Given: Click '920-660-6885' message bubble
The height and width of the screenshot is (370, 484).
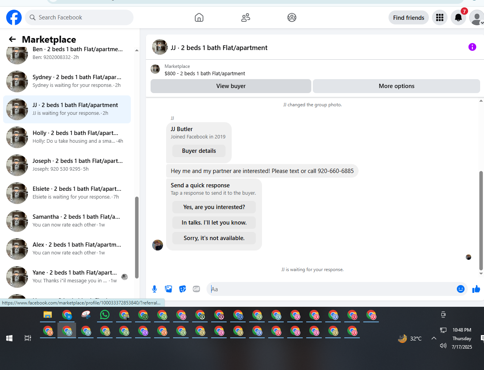Looking at the screenshot, I should pos(262,171).
